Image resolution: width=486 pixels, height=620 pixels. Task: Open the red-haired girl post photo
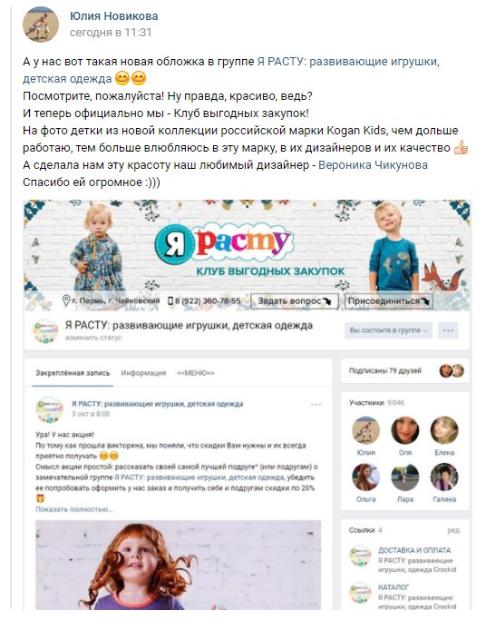coord(178,565)
